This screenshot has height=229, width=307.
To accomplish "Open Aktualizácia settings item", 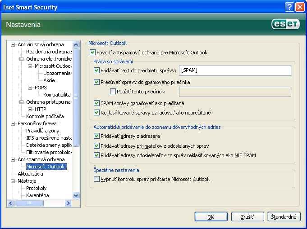I will click(30, 174).
